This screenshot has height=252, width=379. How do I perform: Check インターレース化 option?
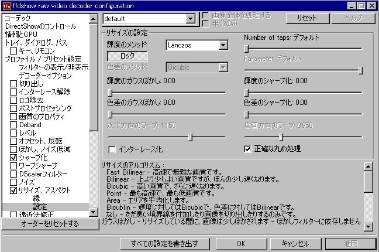pyautogui.click(x=112, y=149)
